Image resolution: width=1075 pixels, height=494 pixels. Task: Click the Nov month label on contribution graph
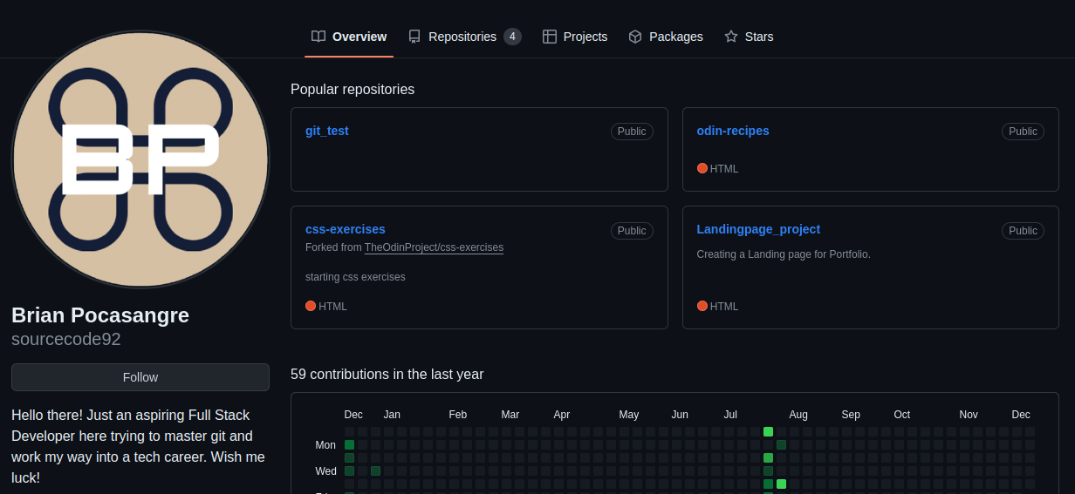pos(969,415)
